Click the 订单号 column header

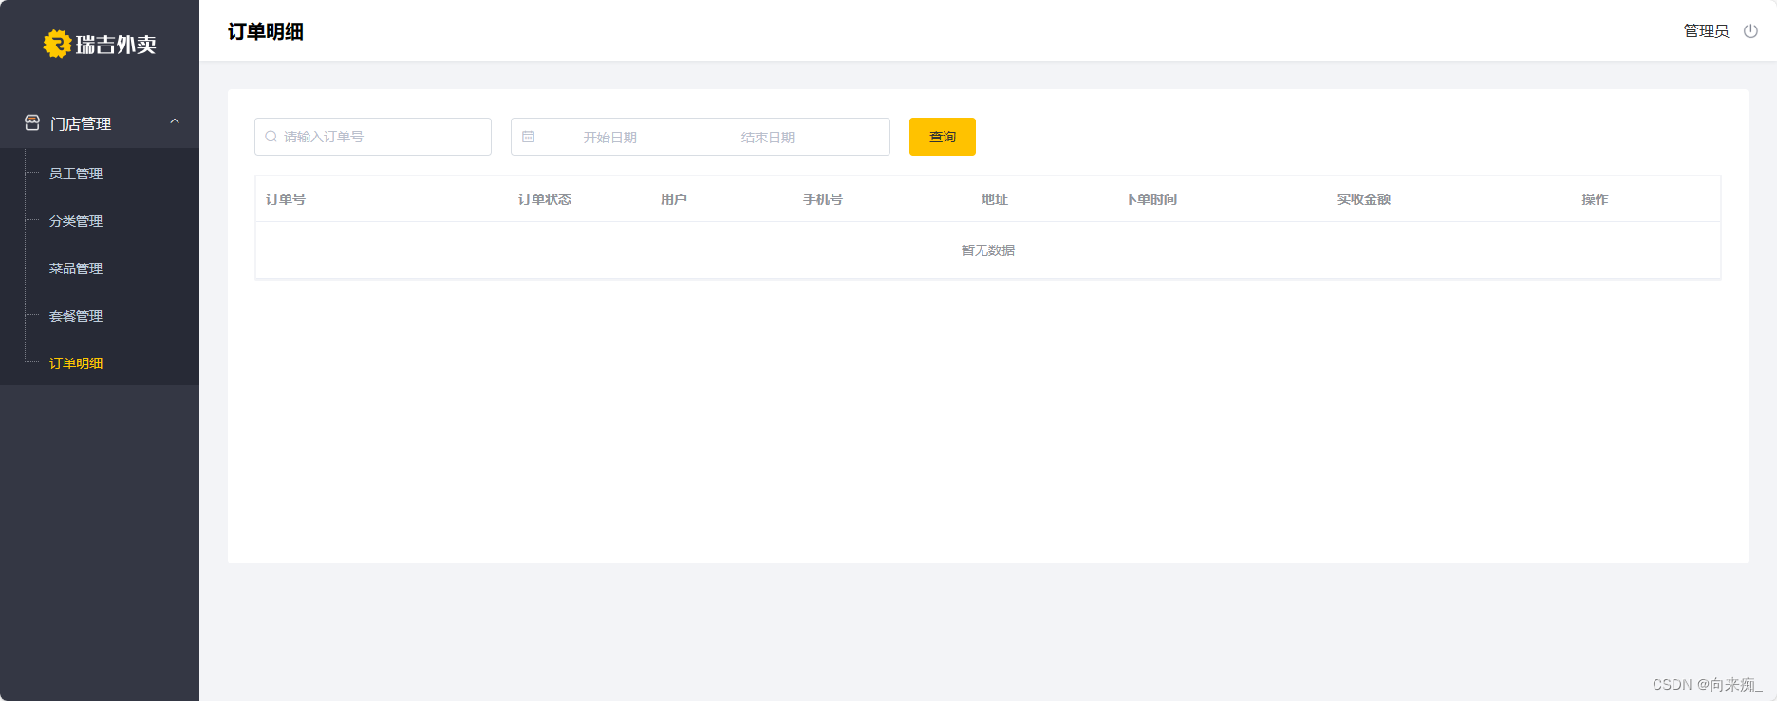pyautogui.click(x=286, y=199)
